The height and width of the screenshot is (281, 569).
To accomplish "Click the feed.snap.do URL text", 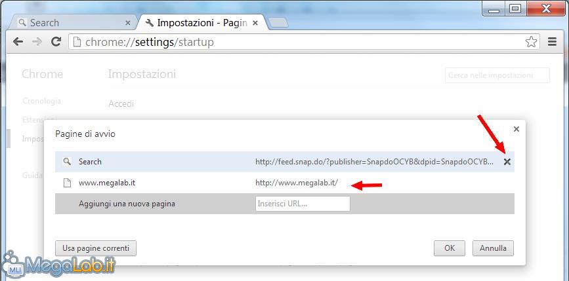I will pos(375,162).
